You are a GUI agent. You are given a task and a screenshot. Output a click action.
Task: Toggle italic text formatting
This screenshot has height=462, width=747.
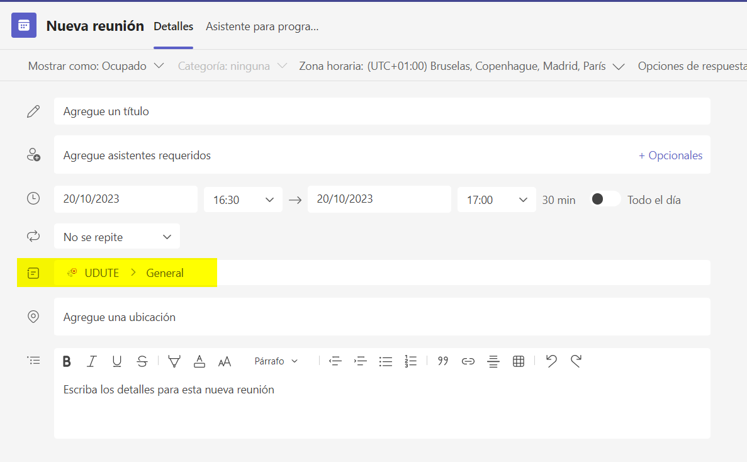[91, 361]
